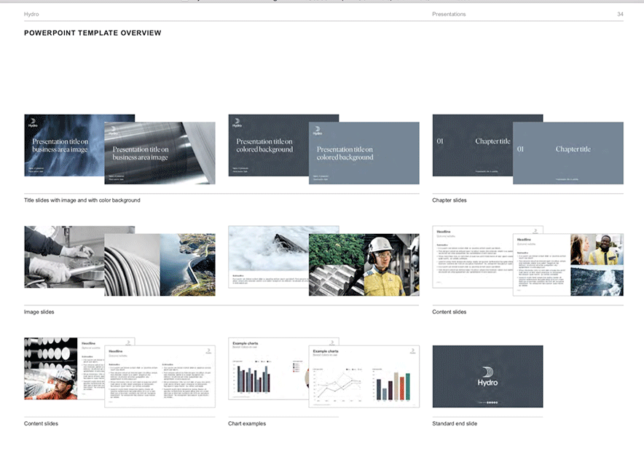
Task: Click the 'Hydro' text in page header
Action: pyautogui.click(x=31, y=14)
